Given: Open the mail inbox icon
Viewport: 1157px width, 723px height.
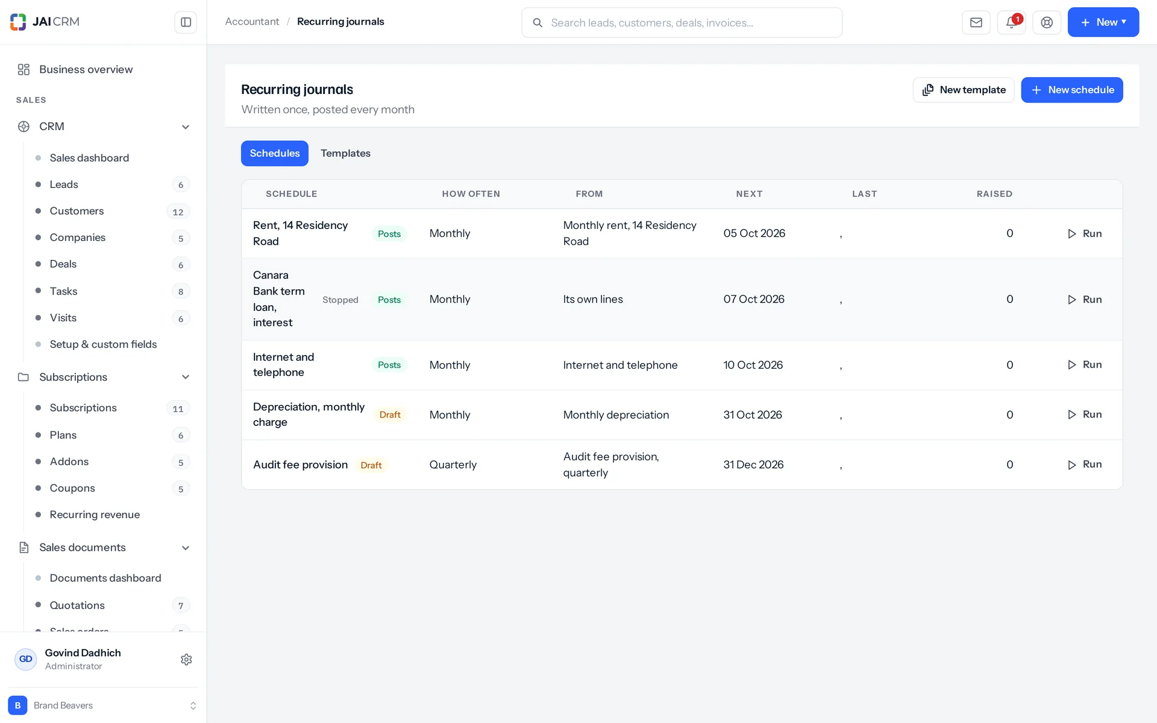Looking at the screenshot, I should click(x=976, y=22).
